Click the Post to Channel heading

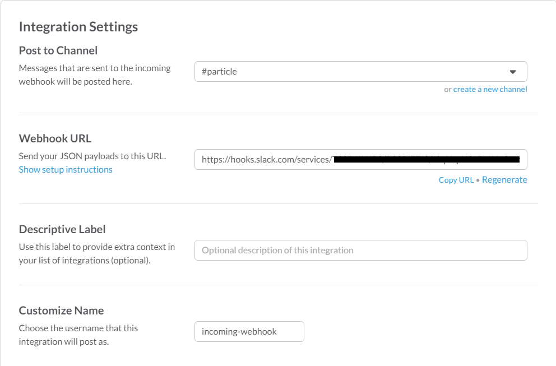(58, 50)
